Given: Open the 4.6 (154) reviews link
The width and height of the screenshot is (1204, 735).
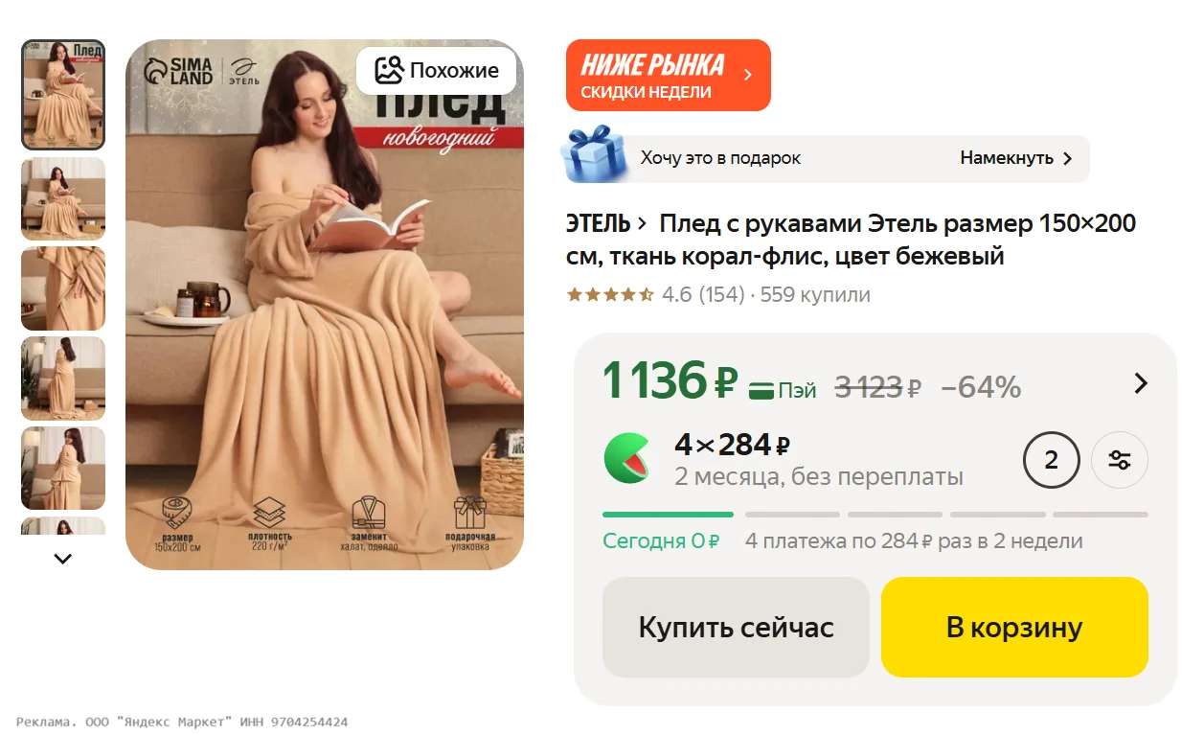Looking at the screenshot, I should tap(703, 295).
